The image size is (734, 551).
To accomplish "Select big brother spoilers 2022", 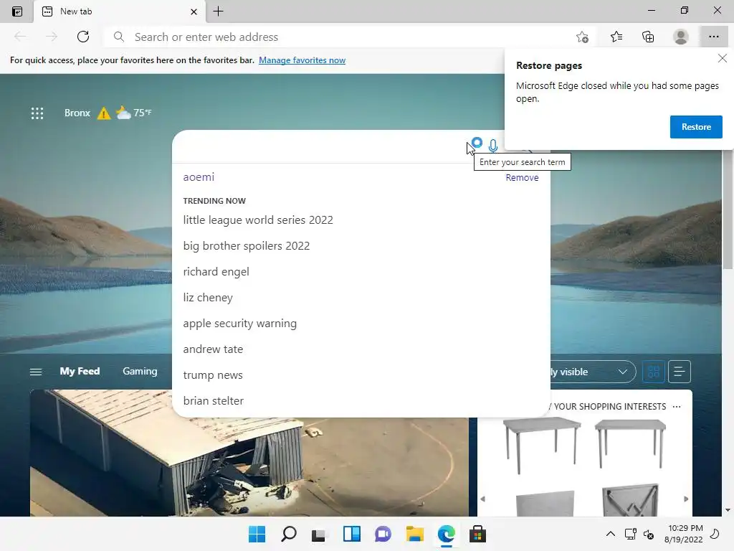I will tap(247, 246).
